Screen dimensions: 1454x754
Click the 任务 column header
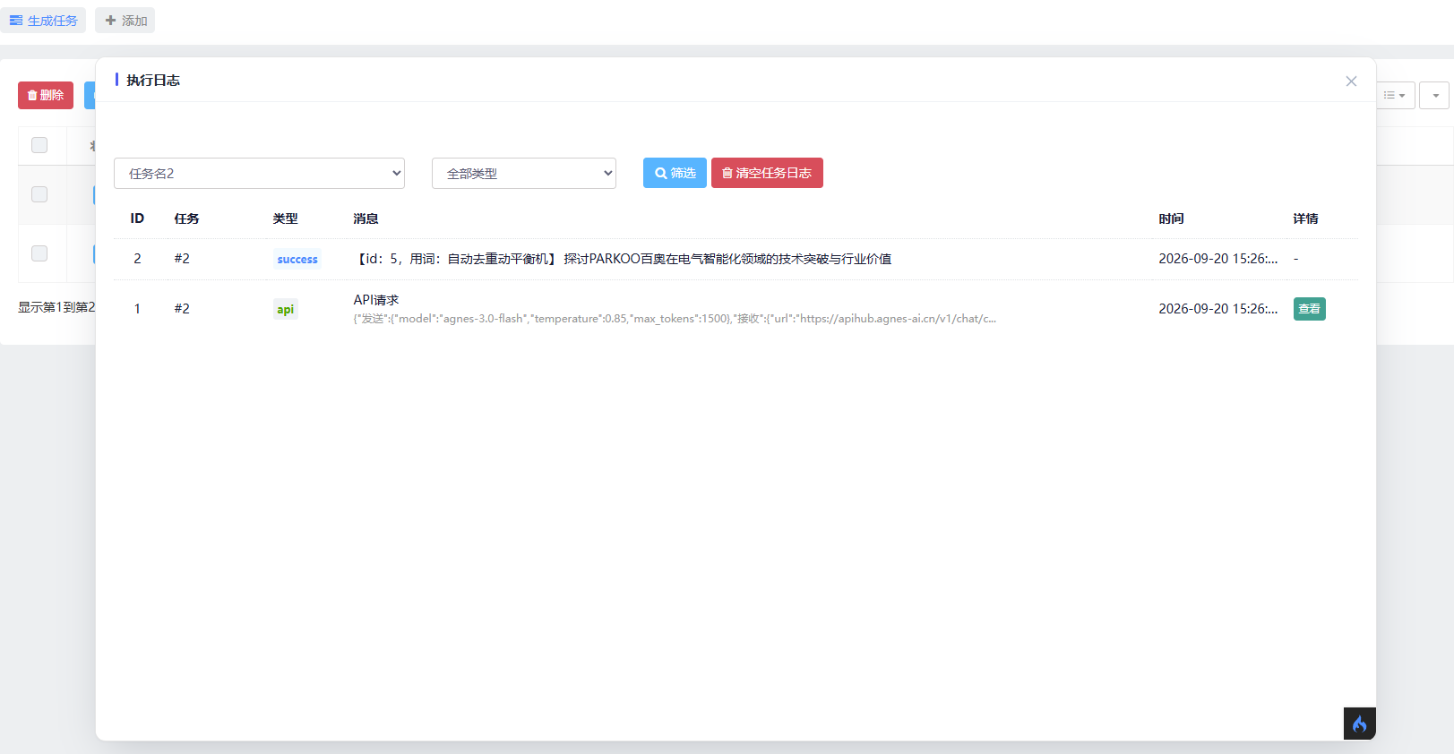point(186,218)
